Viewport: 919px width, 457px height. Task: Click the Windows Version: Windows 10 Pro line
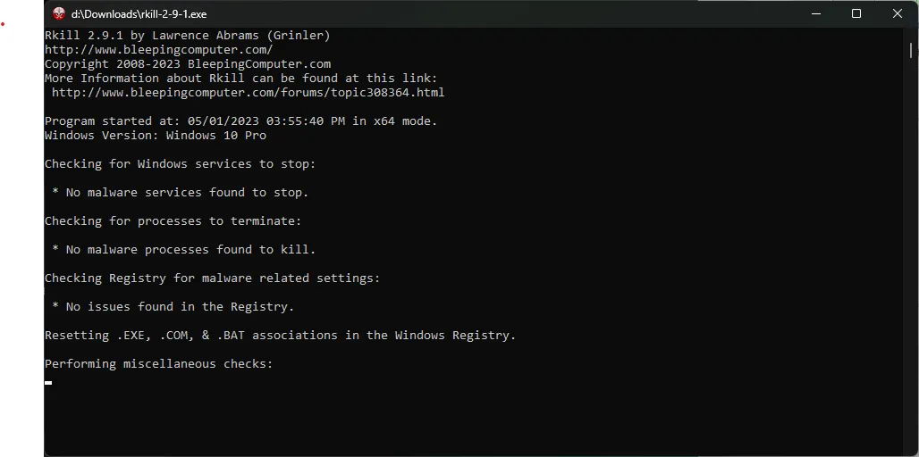[x=156, y=136]
